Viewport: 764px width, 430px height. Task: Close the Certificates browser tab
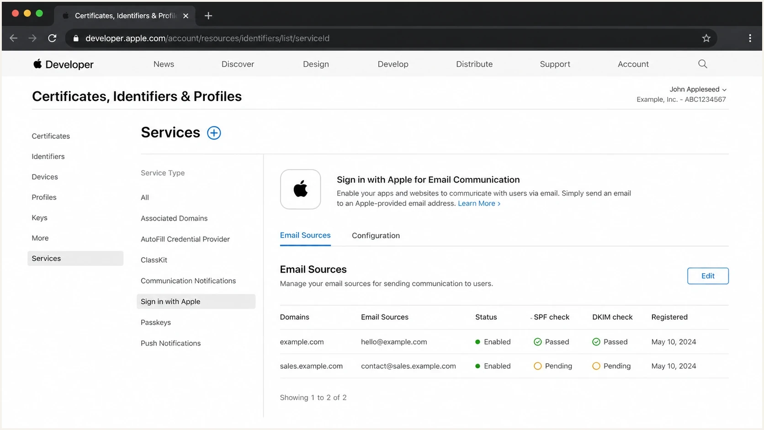coord(186,16)
